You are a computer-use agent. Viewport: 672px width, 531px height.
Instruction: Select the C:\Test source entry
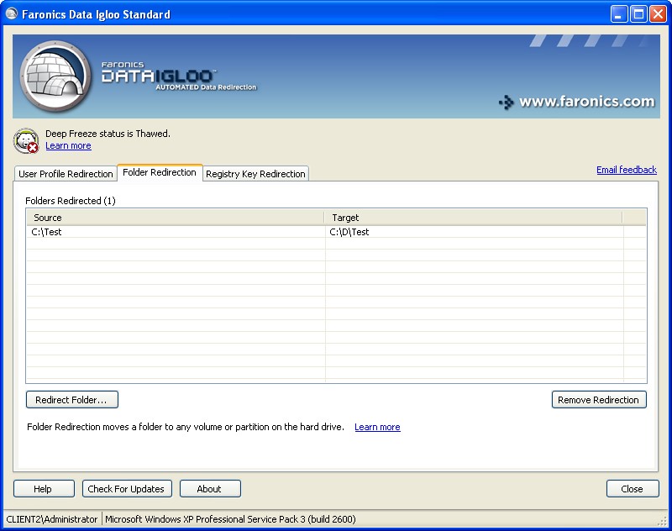[x=47, y=232]
